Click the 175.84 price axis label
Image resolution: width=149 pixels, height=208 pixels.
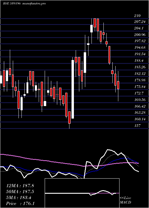tap(140, 87)
